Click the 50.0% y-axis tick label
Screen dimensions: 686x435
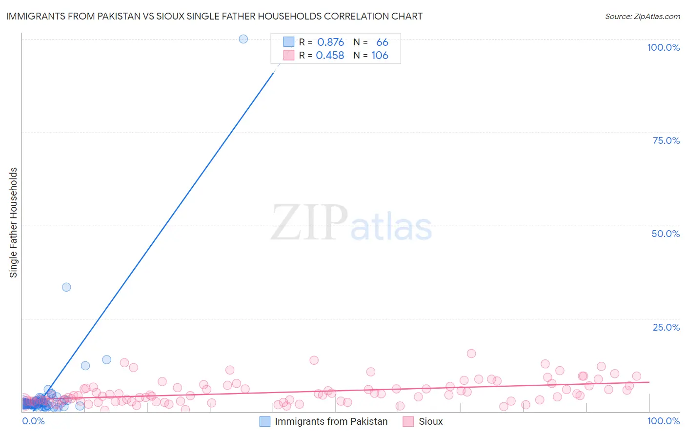[x=666, y=234]
